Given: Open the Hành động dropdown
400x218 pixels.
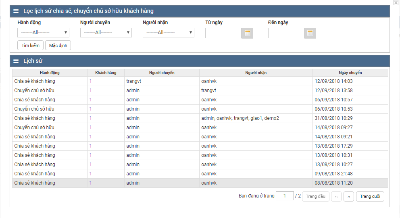Looking at the screenshot, I should click(43, 33).
